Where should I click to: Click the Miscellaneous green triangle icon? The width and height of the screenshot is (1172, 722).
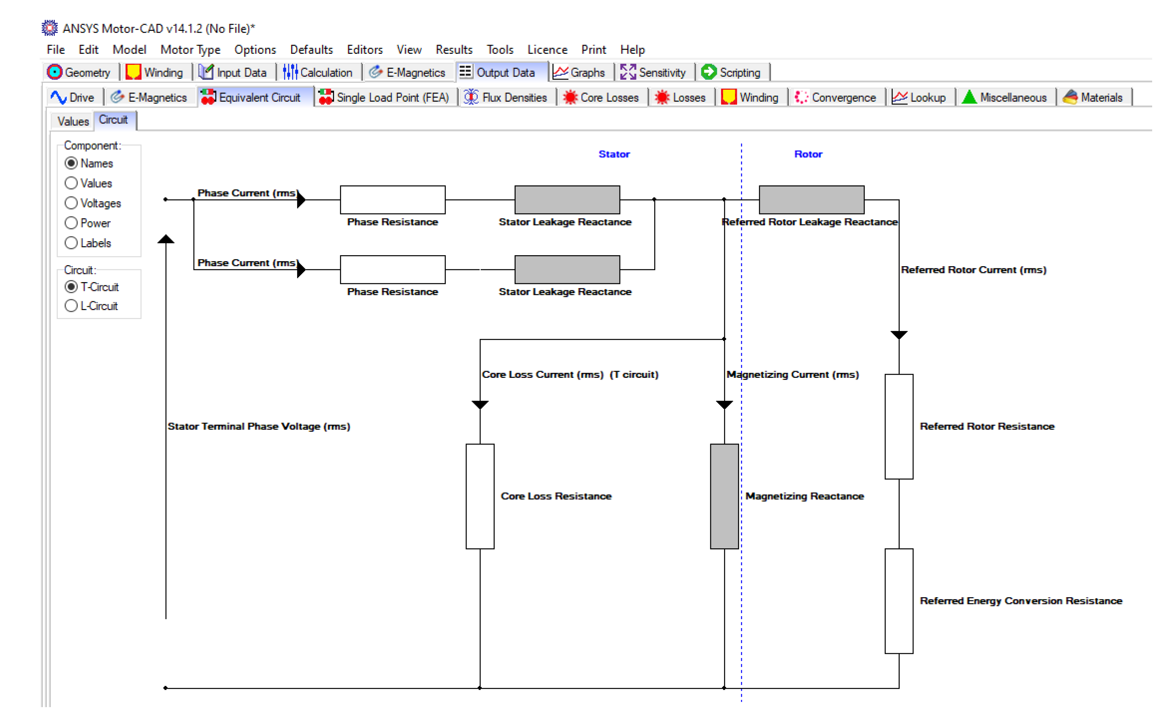(969, 97)
